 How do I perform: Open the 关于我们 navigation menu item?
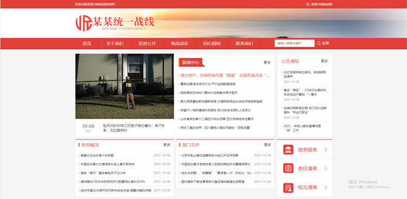click(x=115, y=43)
